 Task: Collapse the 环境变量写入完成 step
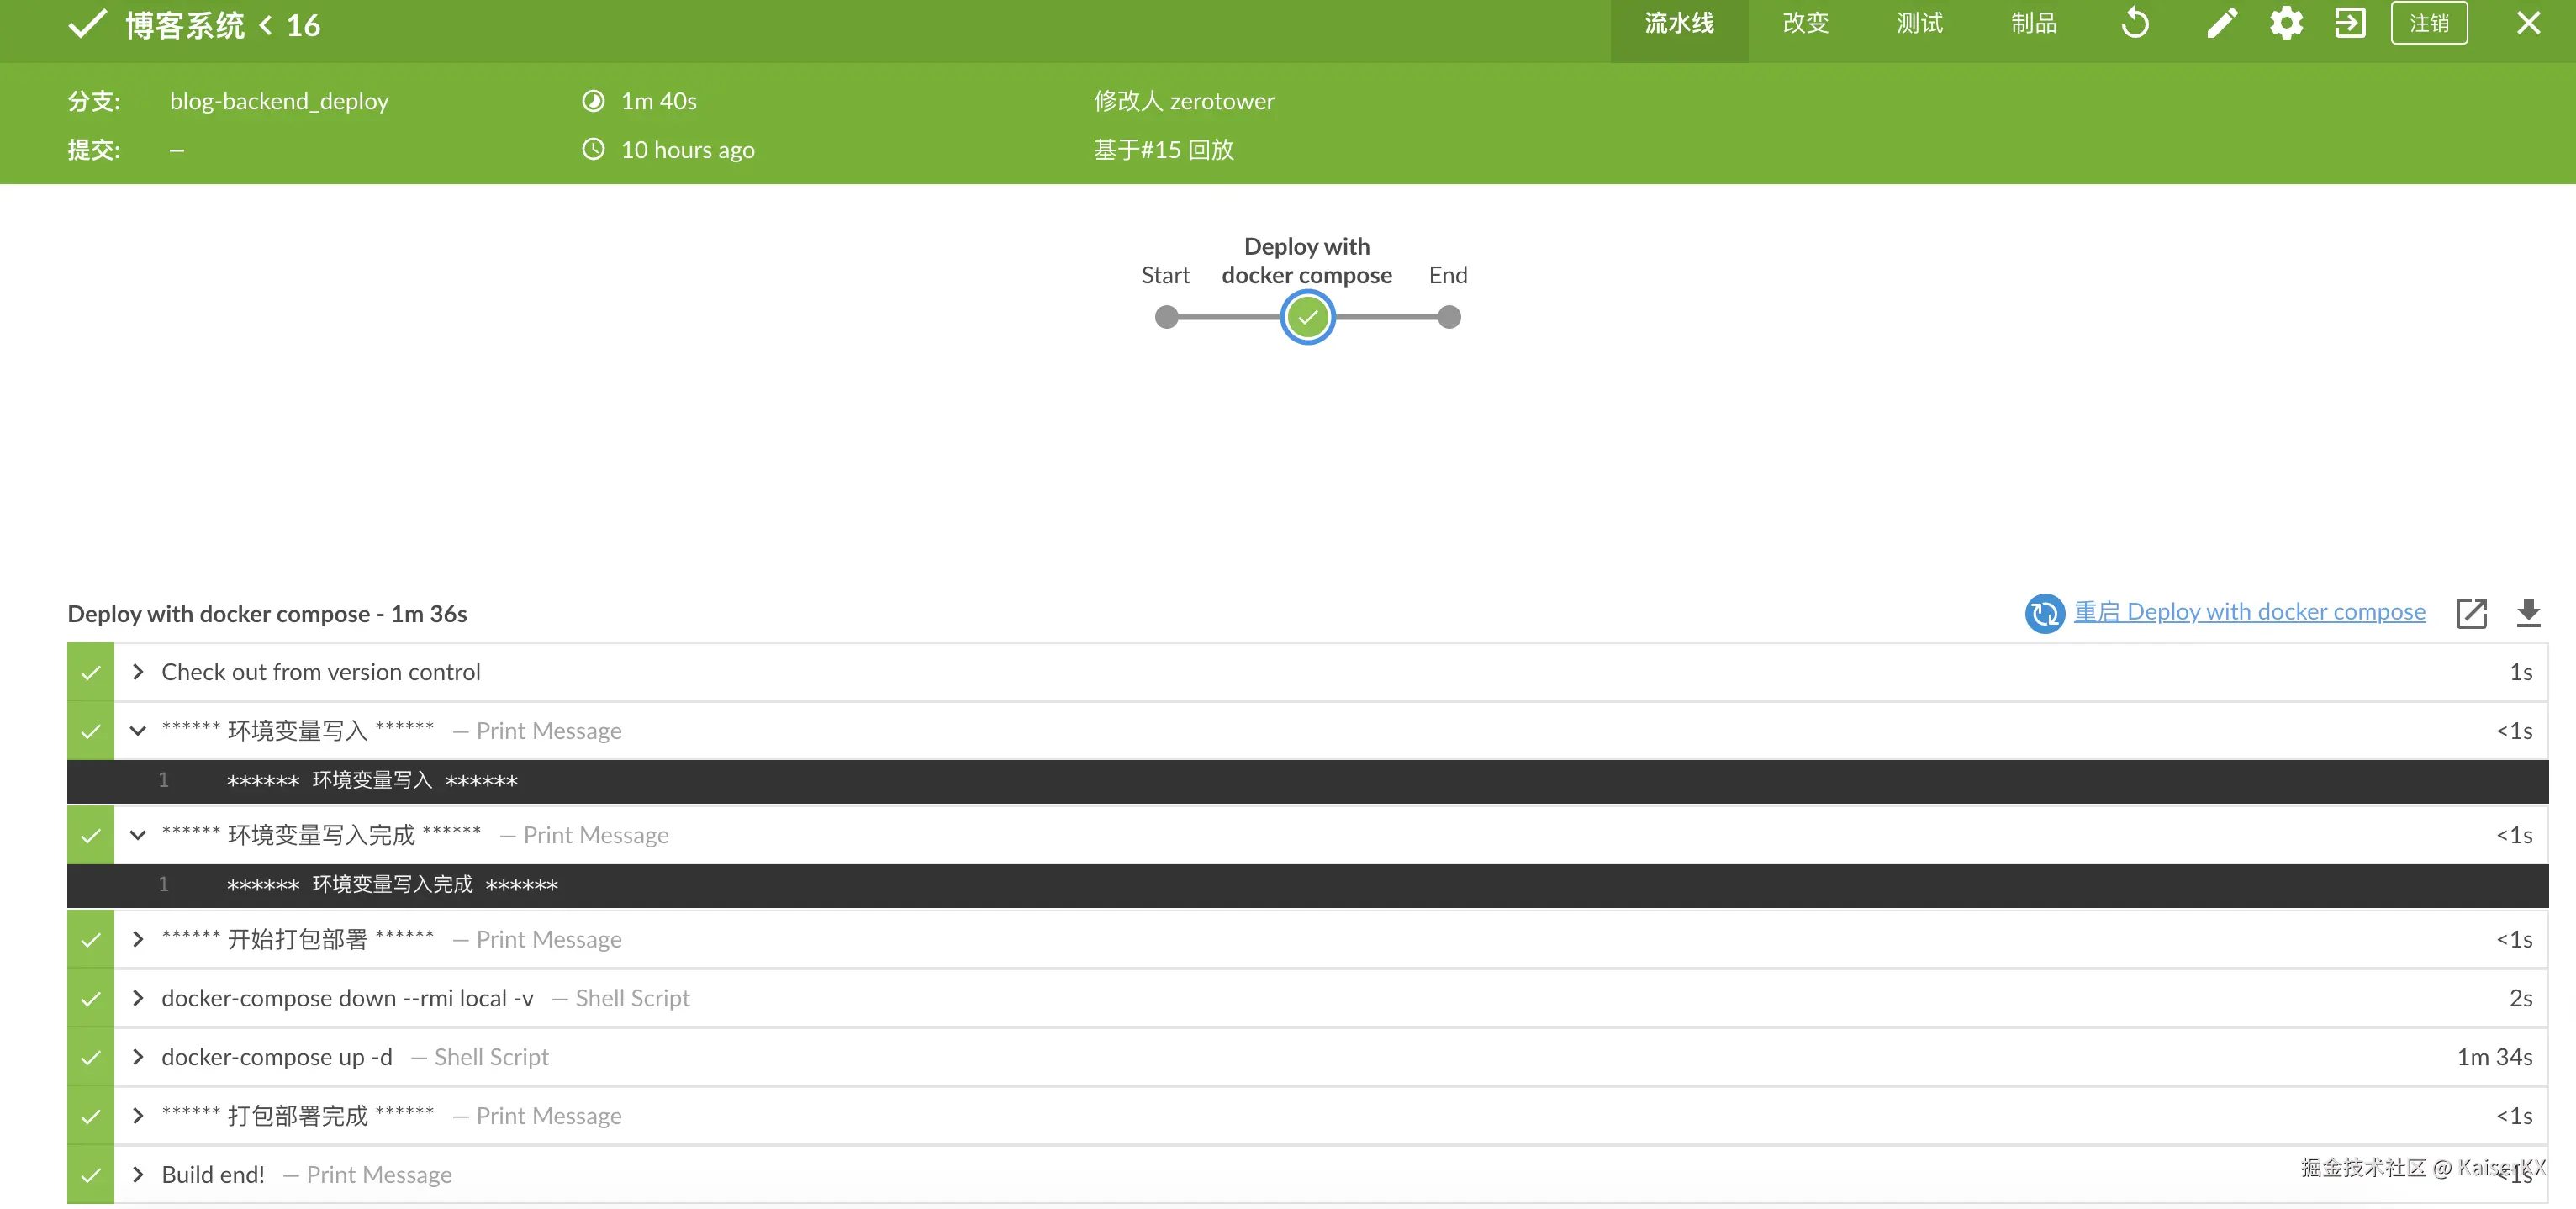(x=138, y=835)
